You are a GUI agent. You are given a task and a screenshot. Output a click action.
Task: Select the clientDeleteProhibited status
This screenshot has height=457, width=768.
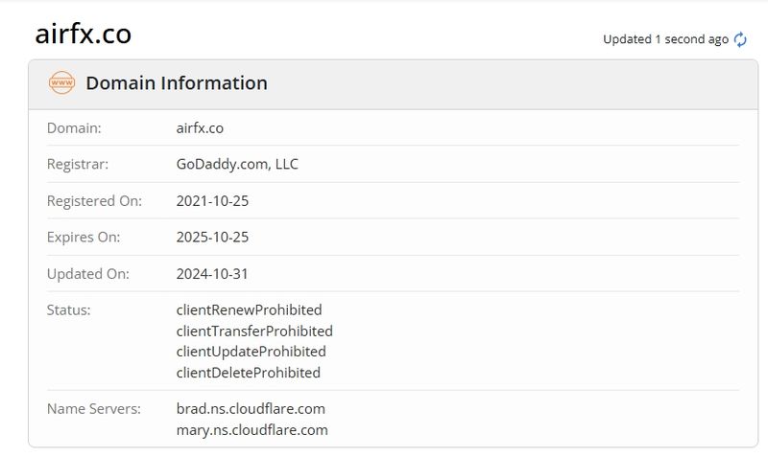point(249,373)
